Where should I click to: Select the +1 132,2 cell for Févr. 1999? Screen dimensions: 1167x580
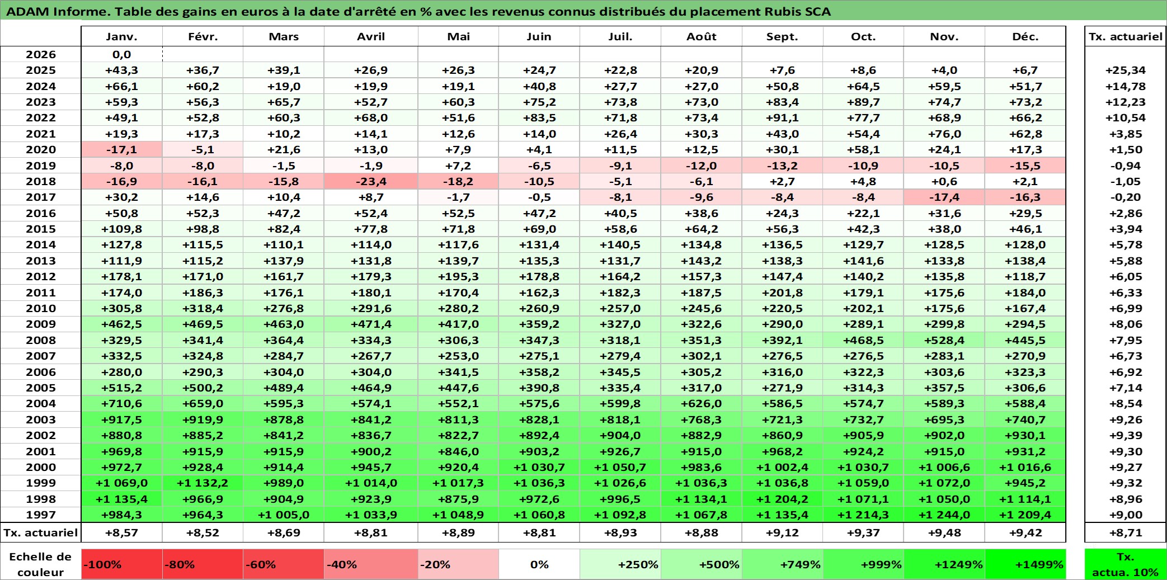pyautogui.click(x=203, y=483)
